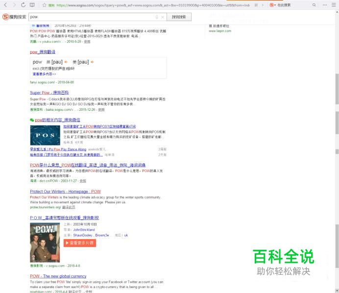Reload the page with the refresh icon
The image size is (339, 293).
coord(23,5)
